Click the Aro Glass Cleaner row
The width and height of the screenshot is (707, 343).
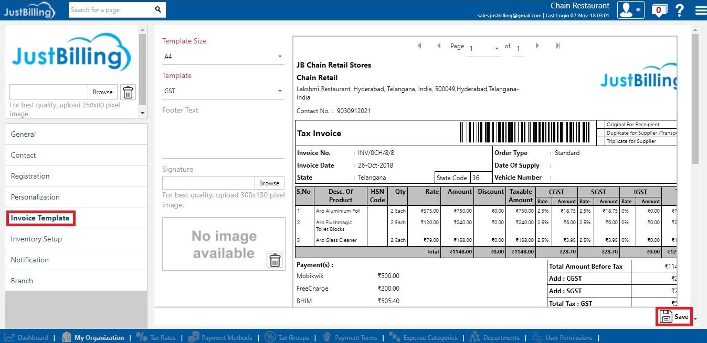[x=486, y=240]
